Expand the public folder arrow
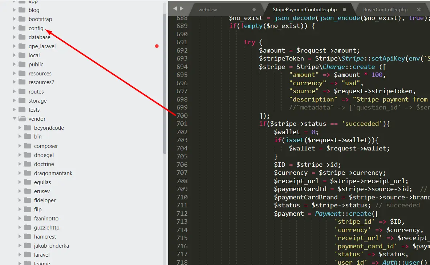 14,64
